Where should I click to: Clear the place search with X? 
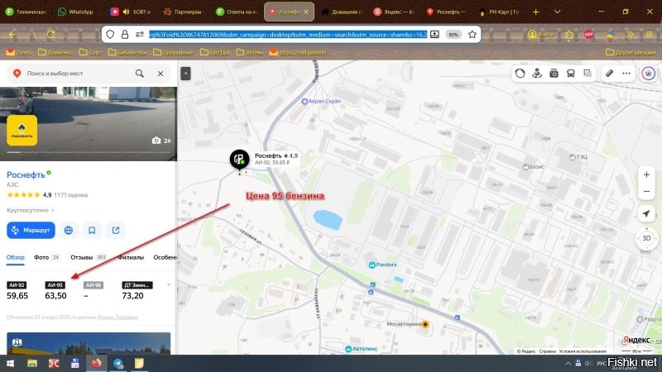[161, 74]
